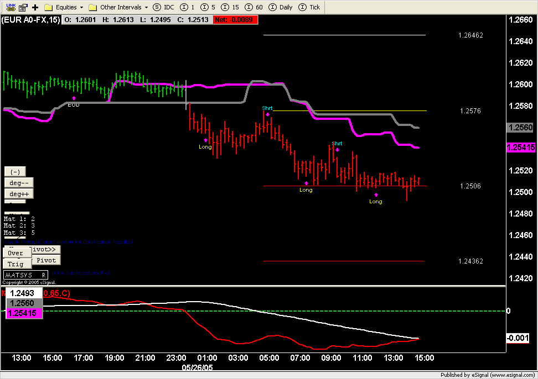Click the lower Pivot button
This screenshot has width=538, height=379.
46,260
